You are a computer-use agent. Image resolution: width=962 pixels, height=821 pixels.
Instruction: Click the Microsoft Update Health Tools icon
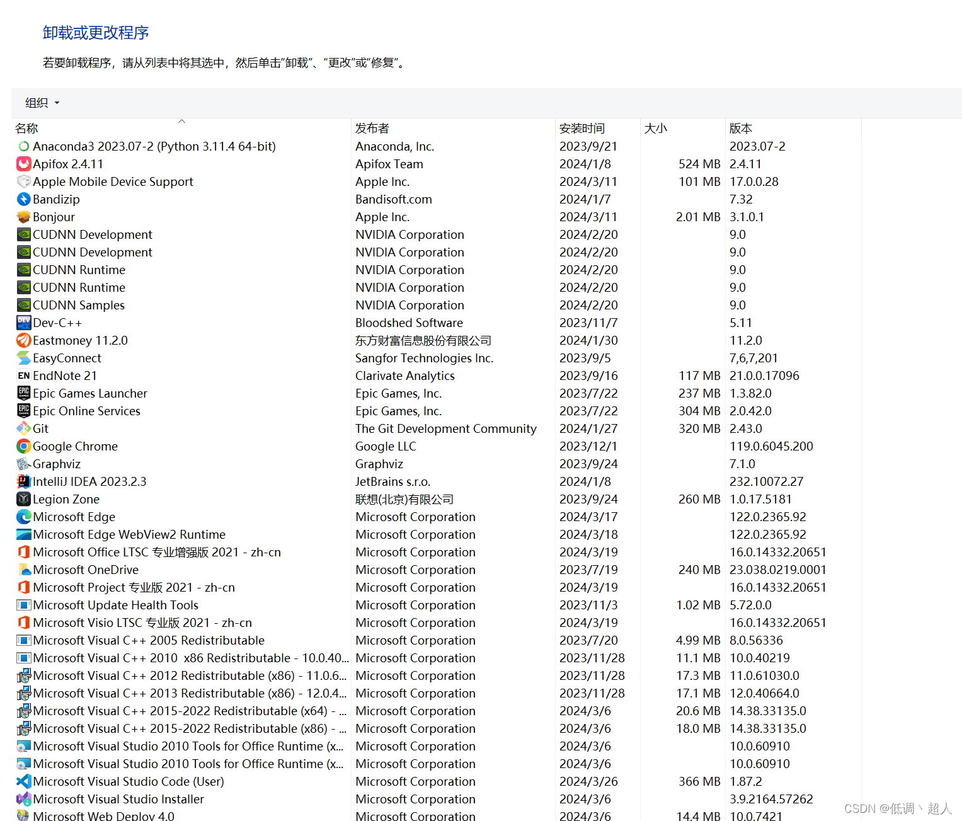pyautogui.click(x=24, y=605)
